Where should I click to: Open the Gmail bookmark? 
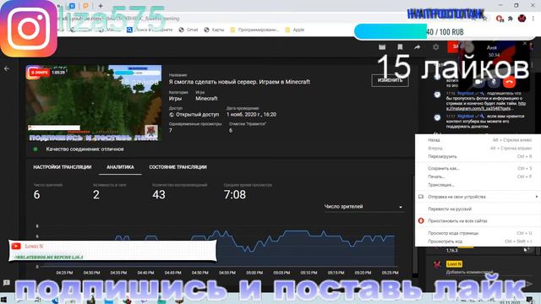click(x=189, y=30)
